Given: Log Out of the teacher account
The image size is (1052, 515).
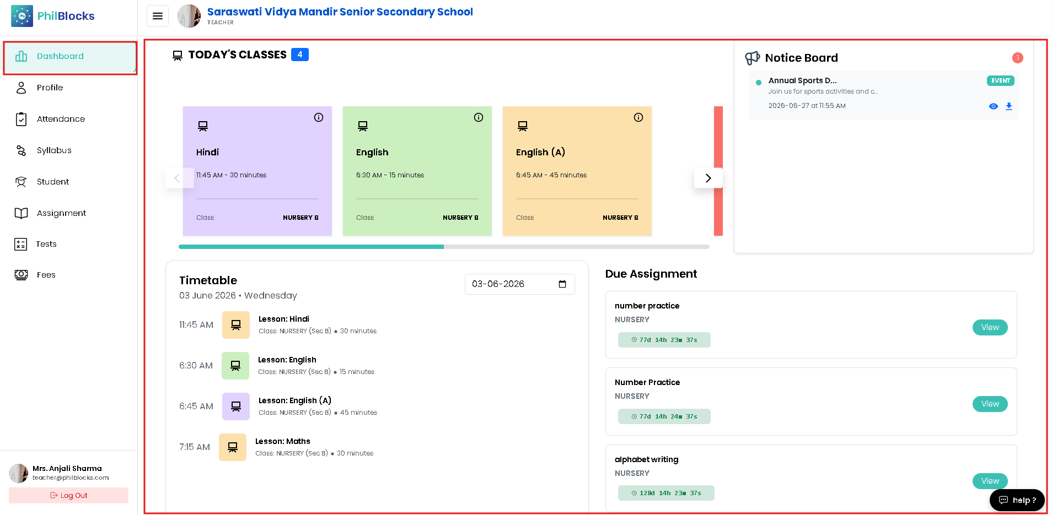Looking at the screenshot, I should pyautogui.click(x=69, y=495).
